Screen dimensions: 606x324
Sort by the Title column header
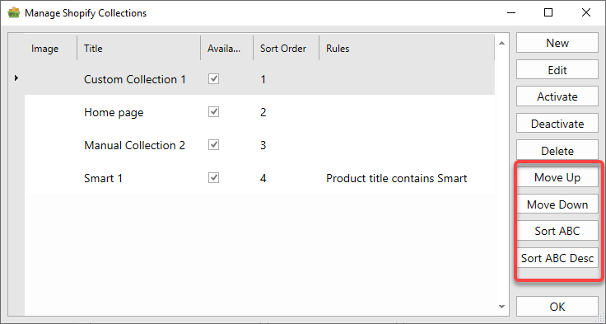[x=139, y=49]
